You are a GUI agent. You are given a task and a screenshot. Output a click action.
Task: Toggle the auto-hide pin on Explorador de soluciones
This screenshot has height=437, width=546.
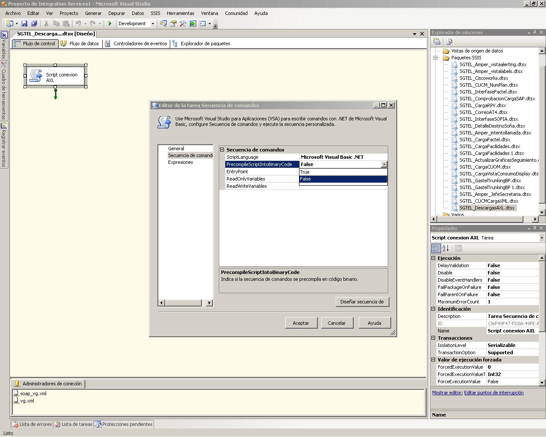[x=534, y=32]
